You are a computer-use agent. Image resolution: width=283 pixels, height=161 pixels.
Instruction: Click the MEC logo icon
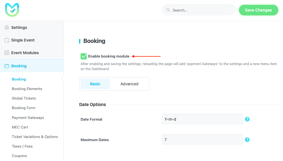12,10
